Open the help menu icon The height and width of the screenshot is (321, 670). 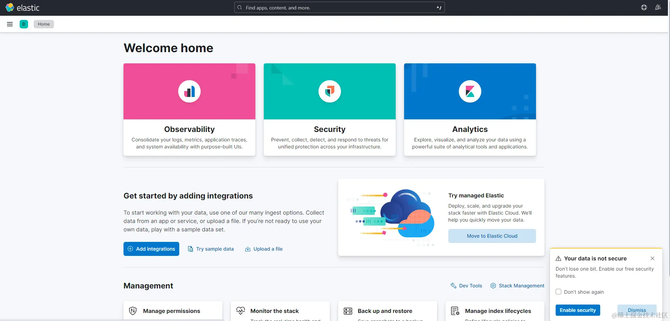coord(644,7)
